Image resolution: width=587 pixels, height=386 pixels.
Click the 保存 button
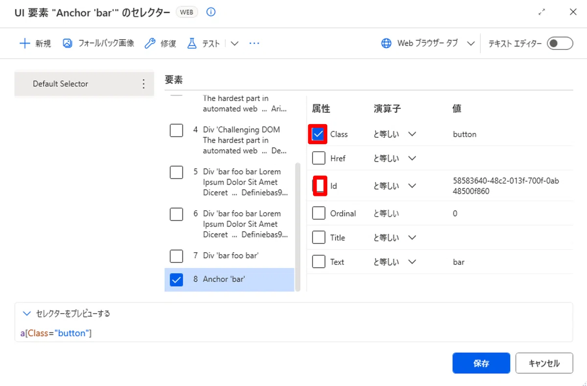tap(481, 364)
